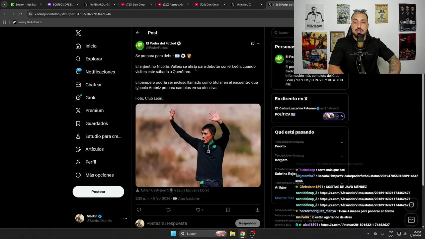
Task: Click the back arrow beside Post
Action: coord(138,33)
